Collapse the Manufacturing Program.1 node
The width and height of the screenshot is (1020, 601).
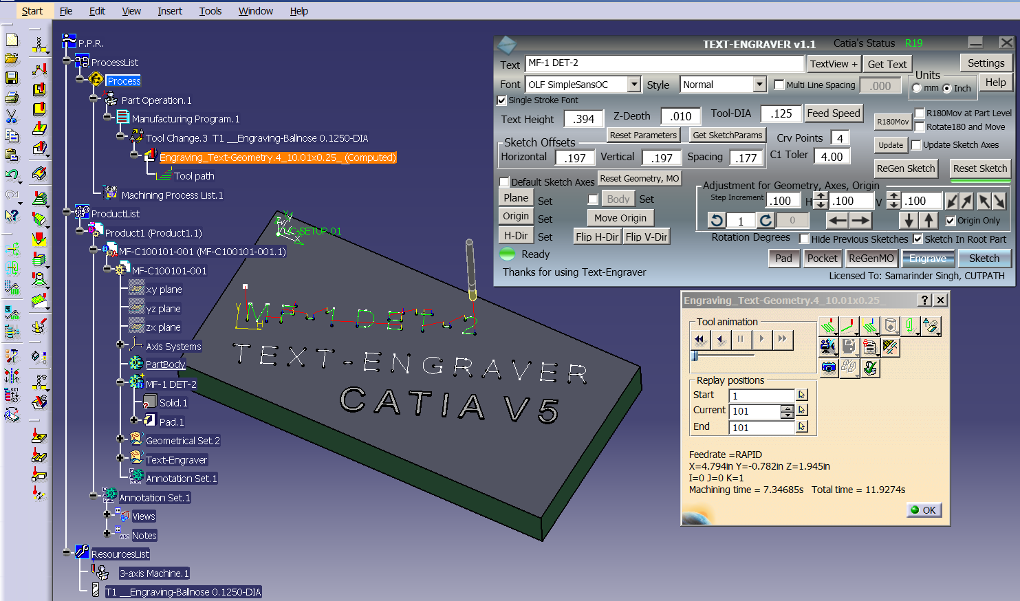pos(107,118)
